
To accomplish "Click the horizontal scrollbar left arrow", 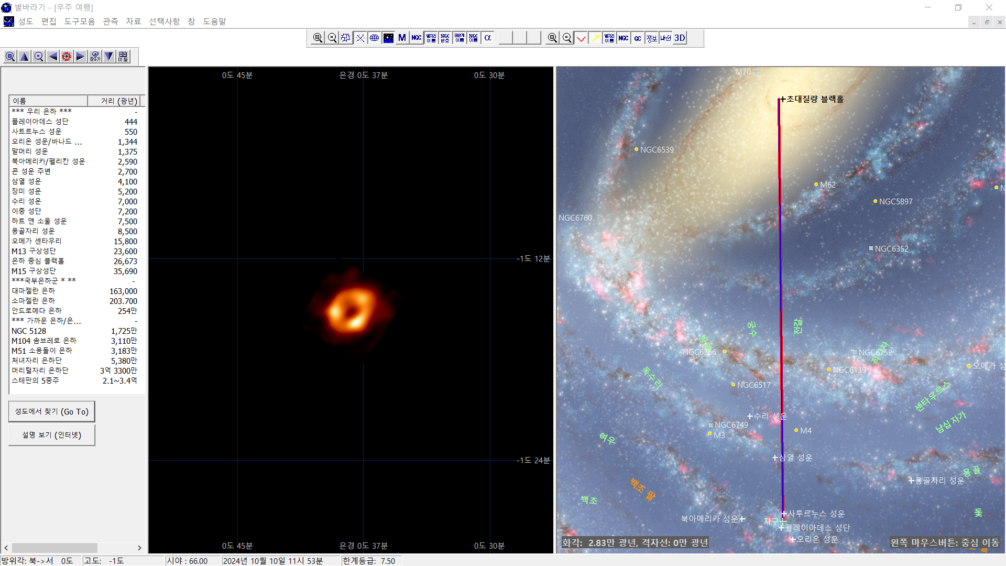I will click(6, 548).
